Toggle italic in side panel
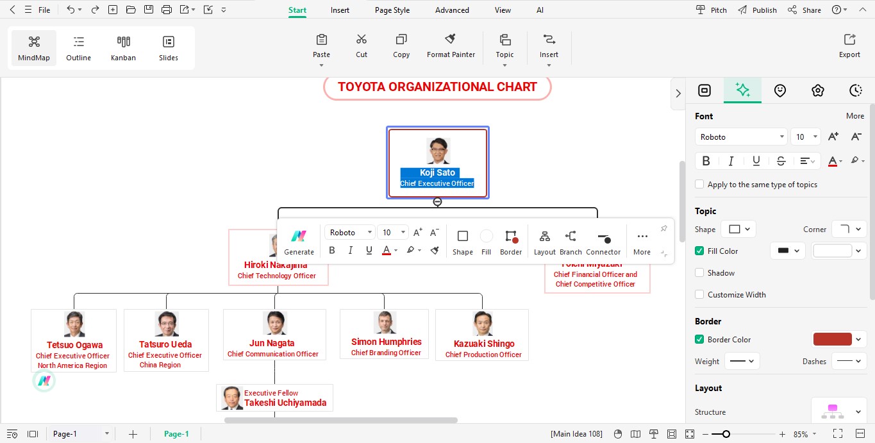Image resolution: width=875 pixels, height=443 pixels. point(731,161)
